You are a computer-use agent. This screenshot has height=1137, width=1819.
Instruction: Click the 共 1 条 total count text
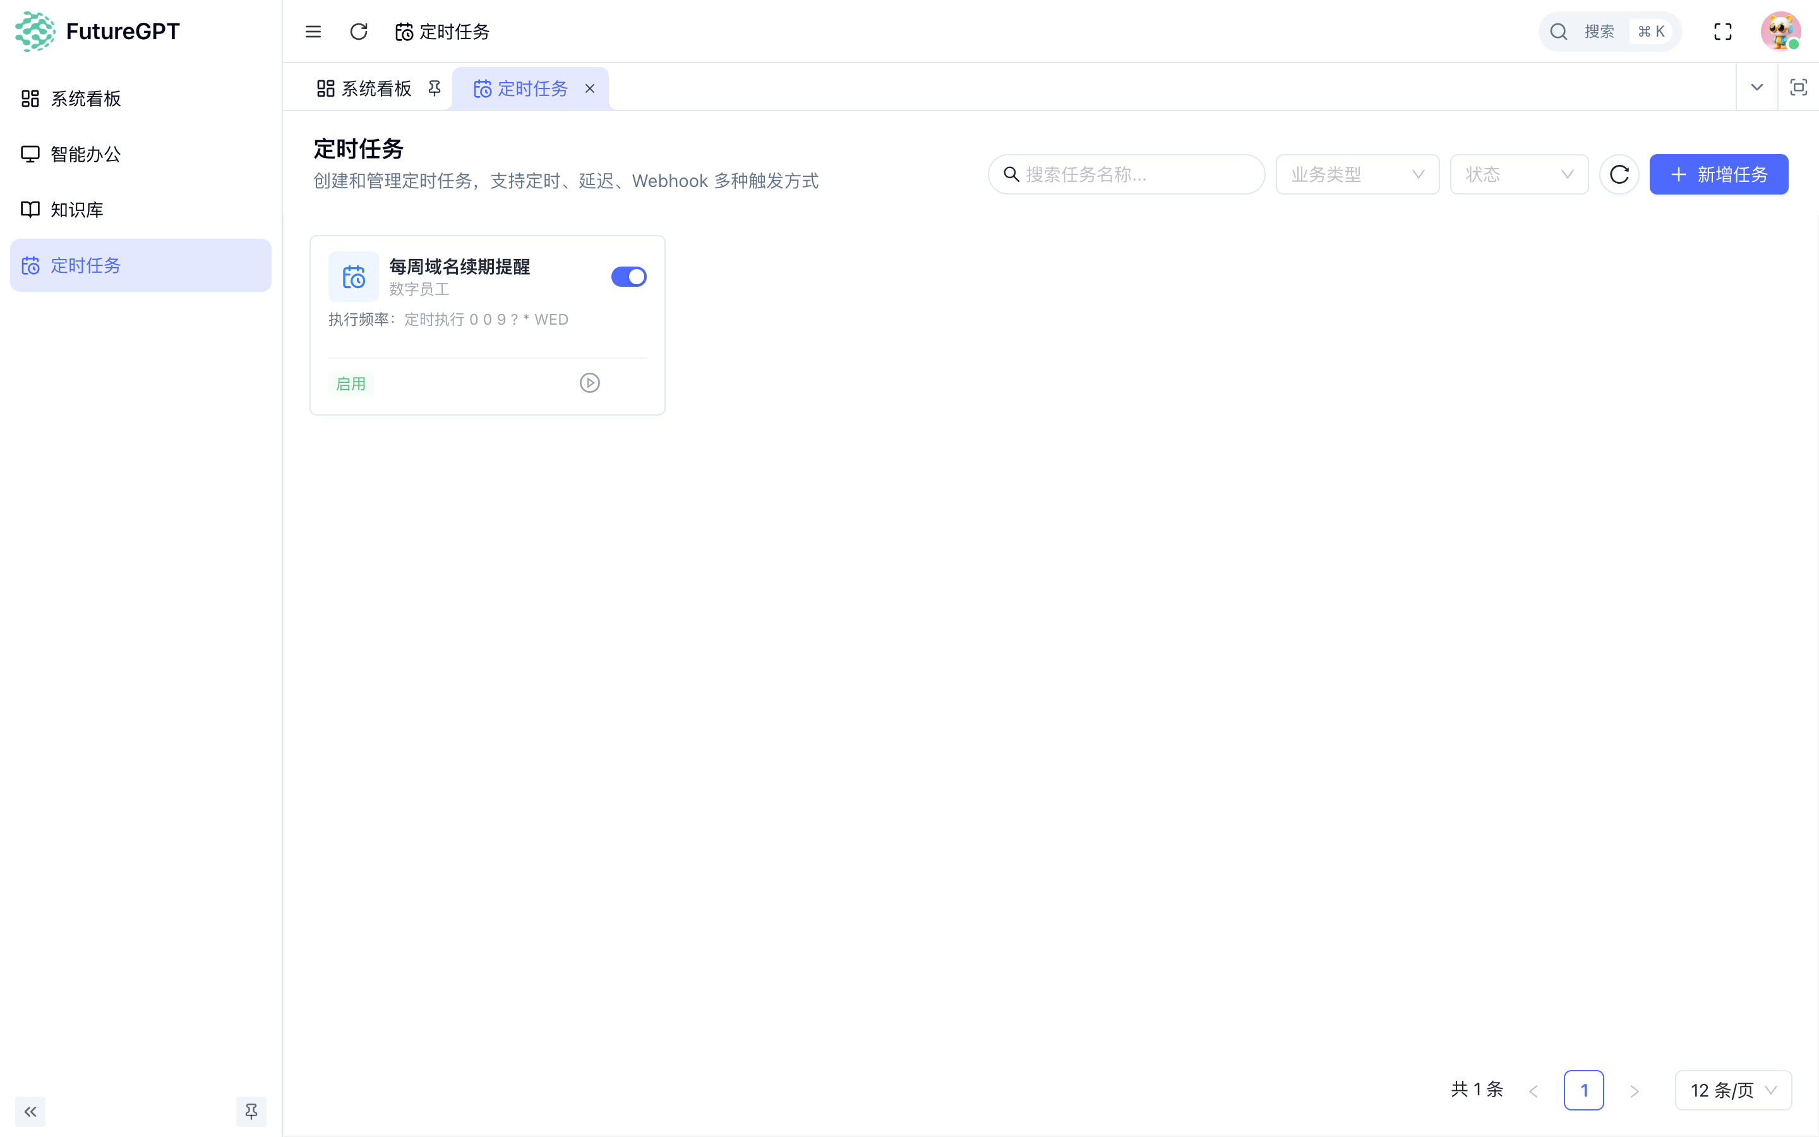pos(1477,1090)
